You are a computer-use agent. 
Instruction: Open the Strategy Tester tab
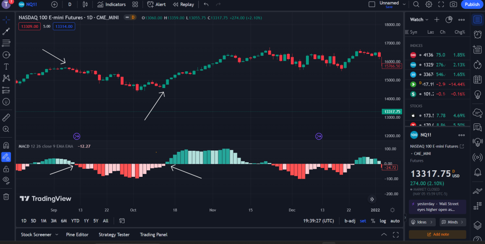point(114,235)
